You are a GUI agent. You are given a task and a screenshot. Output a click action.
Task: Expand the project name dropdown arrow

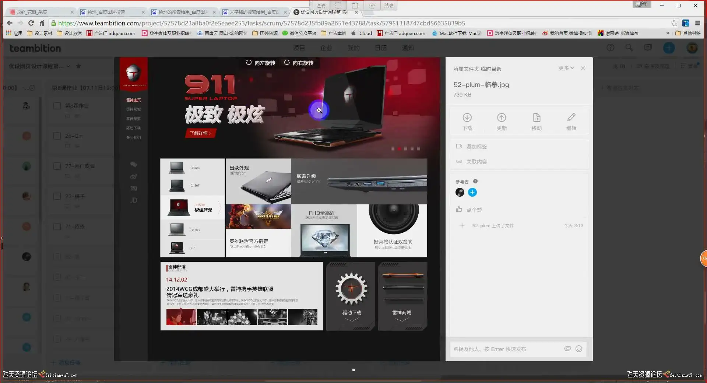click(x=68, y=66)
